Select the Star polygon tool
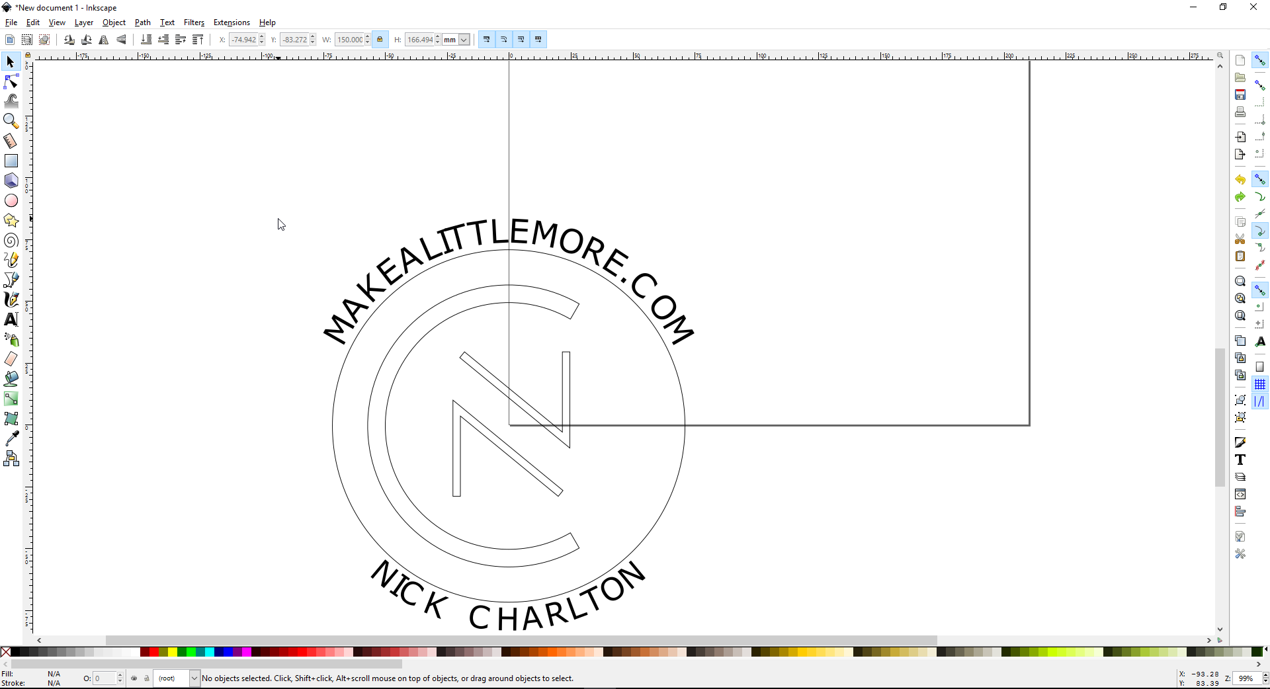Screen dimensions: 1270x689 11,220
